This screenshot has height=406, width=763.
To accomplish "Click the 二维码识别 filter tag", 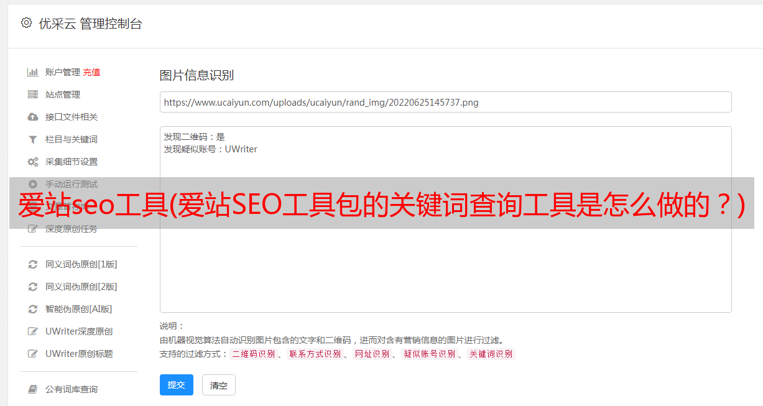I will [253, 354].
